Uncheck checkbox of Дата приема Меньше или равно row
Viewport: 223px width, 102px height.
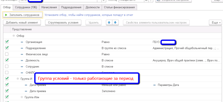[x=7, y=85]
